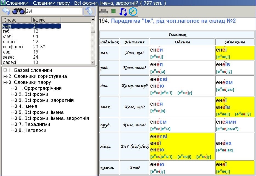Viewport: 256px width, 176px height.
Task: Sort list by the 'Слово' column header
Action: (16, 20)
